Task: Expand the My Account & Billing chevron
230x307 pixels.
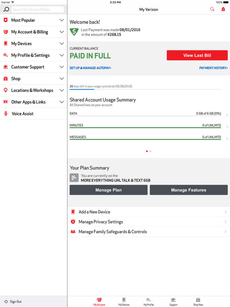Action: point(62,32)
